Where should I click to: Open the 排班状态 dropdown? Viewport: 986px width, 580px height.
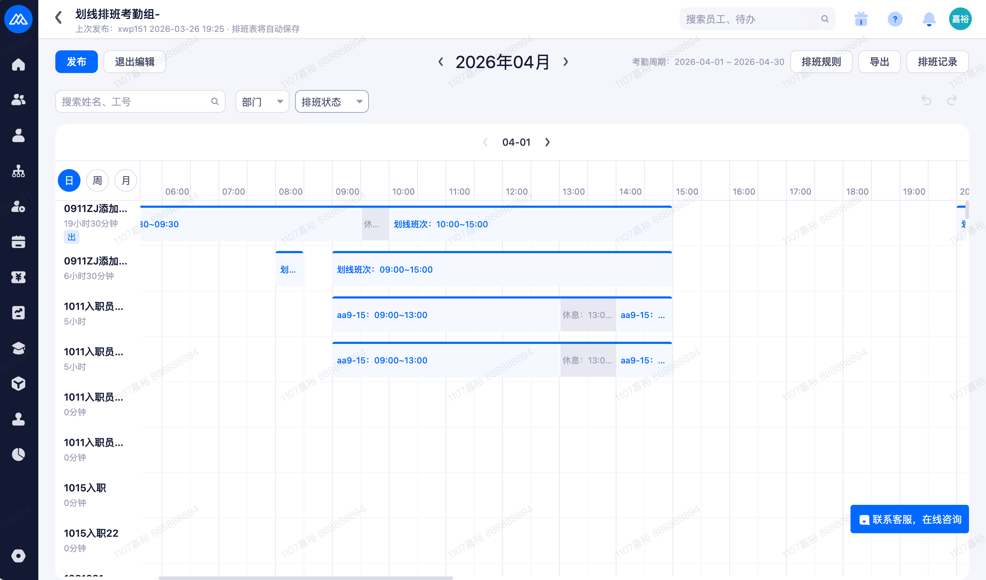(x=331, y=102)
